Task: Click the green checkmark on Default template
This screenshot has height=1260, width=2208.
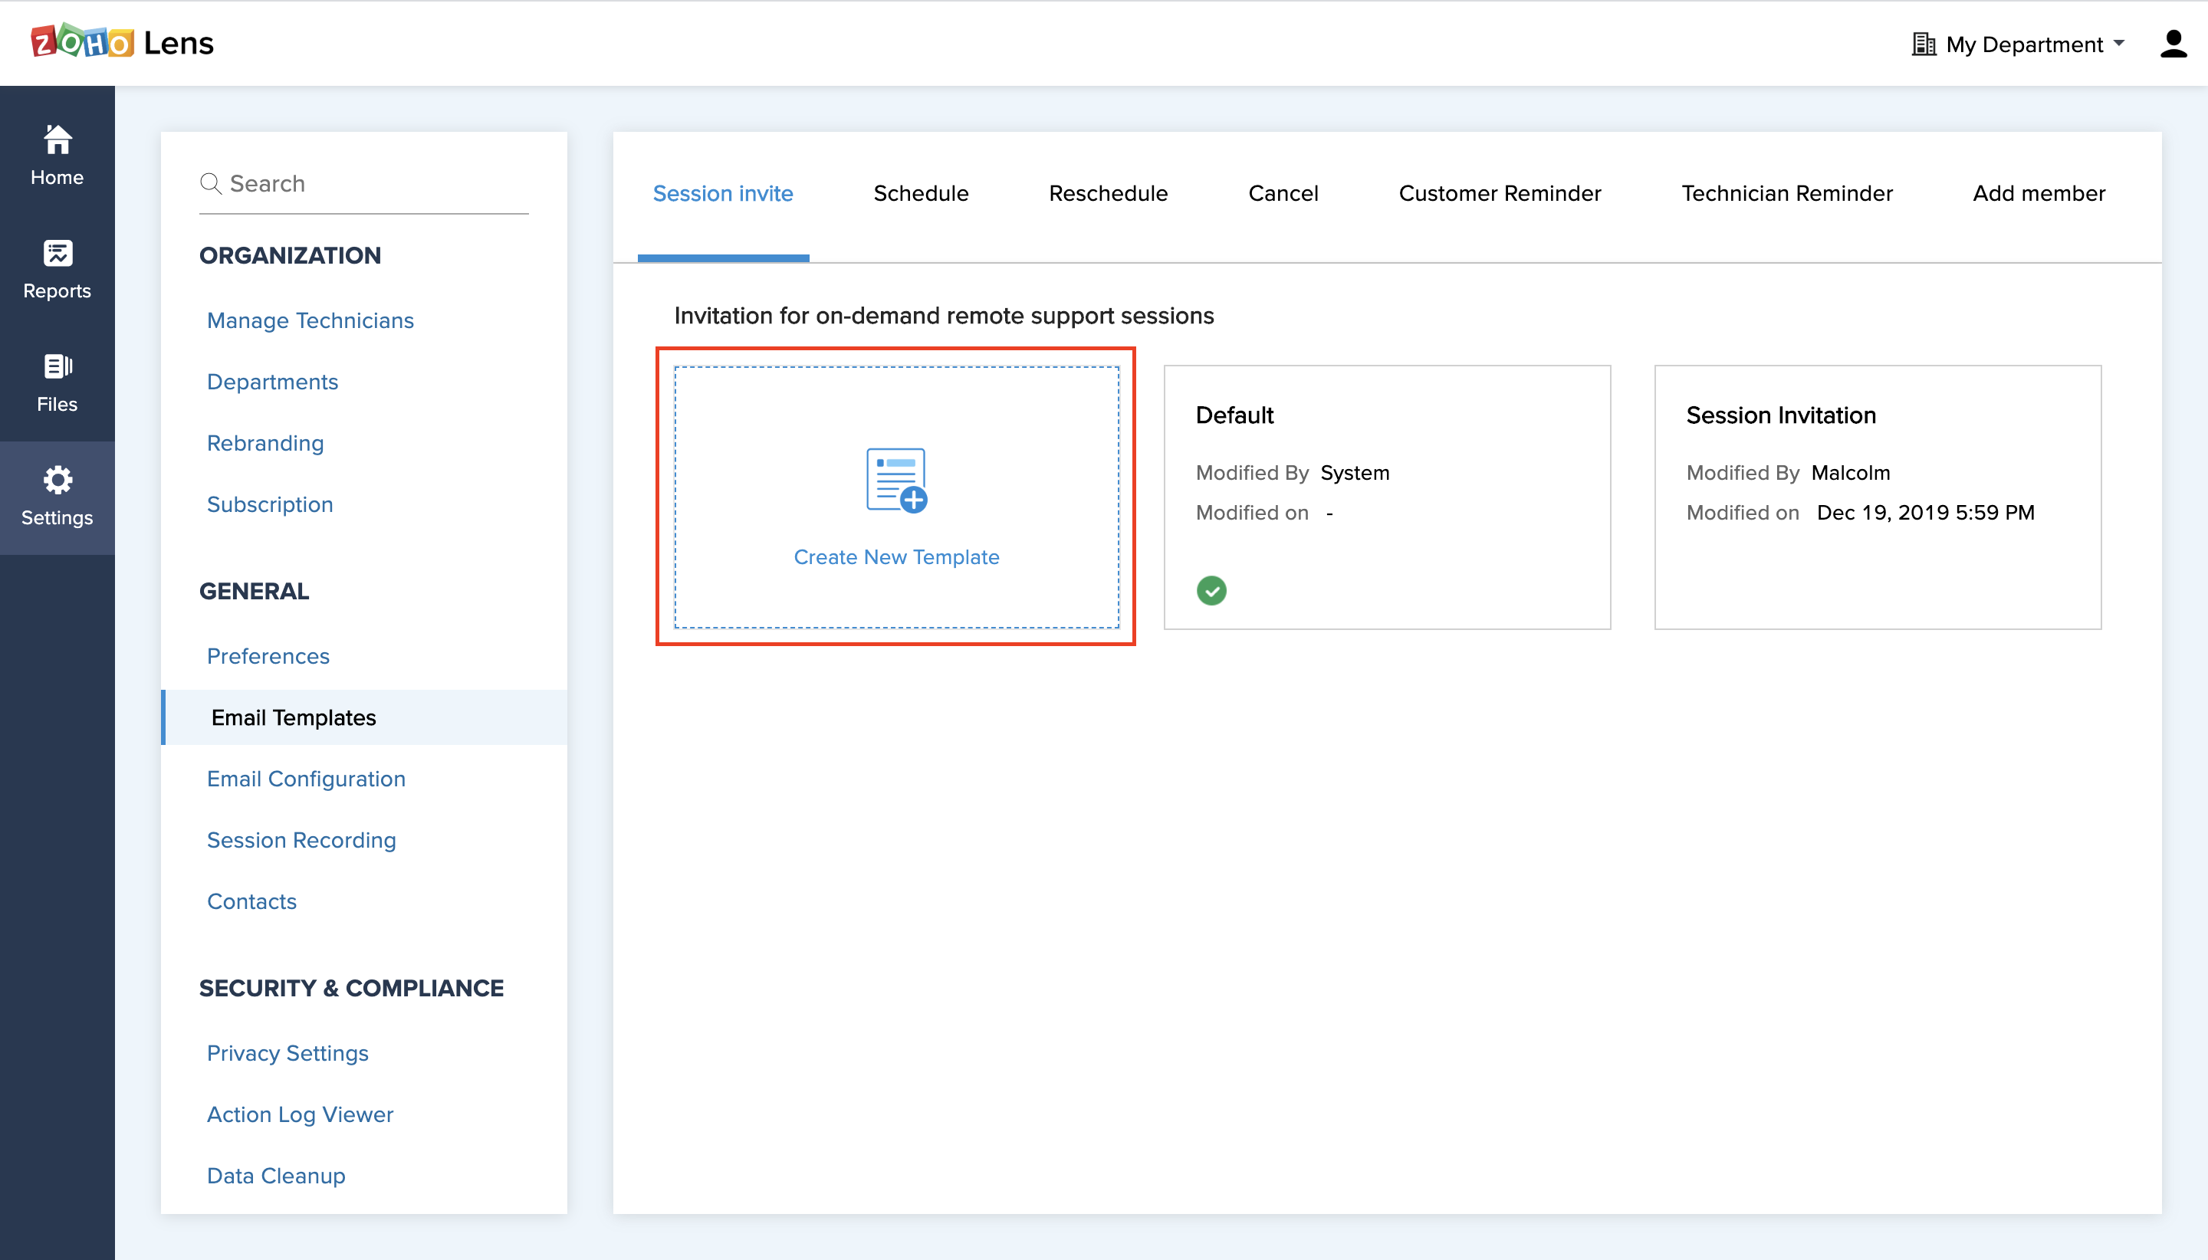Action: pos(1211,590)
